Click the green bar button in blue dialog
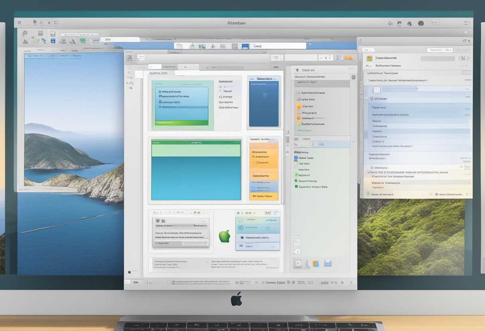 point(181,123)
